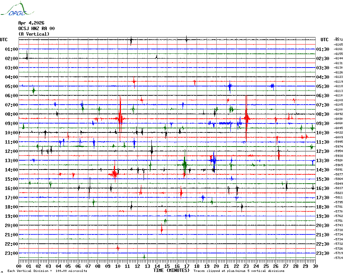The width and height of the screenshot is (345, 276).
Task: Click minute 23 on the bottom axis
Action: click(246, 266)
